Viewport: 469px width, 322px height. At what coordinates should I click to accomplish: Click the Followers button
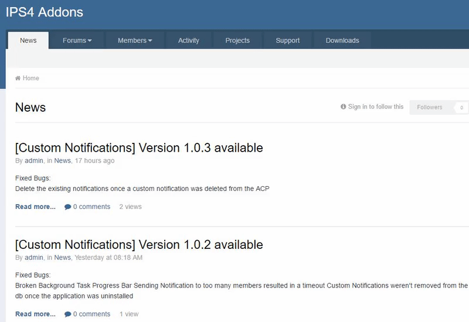[x=430, y=107]
